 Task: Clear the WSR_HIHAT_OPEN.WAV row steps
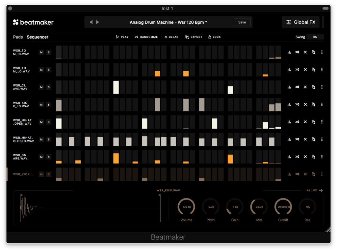point(305,122)
